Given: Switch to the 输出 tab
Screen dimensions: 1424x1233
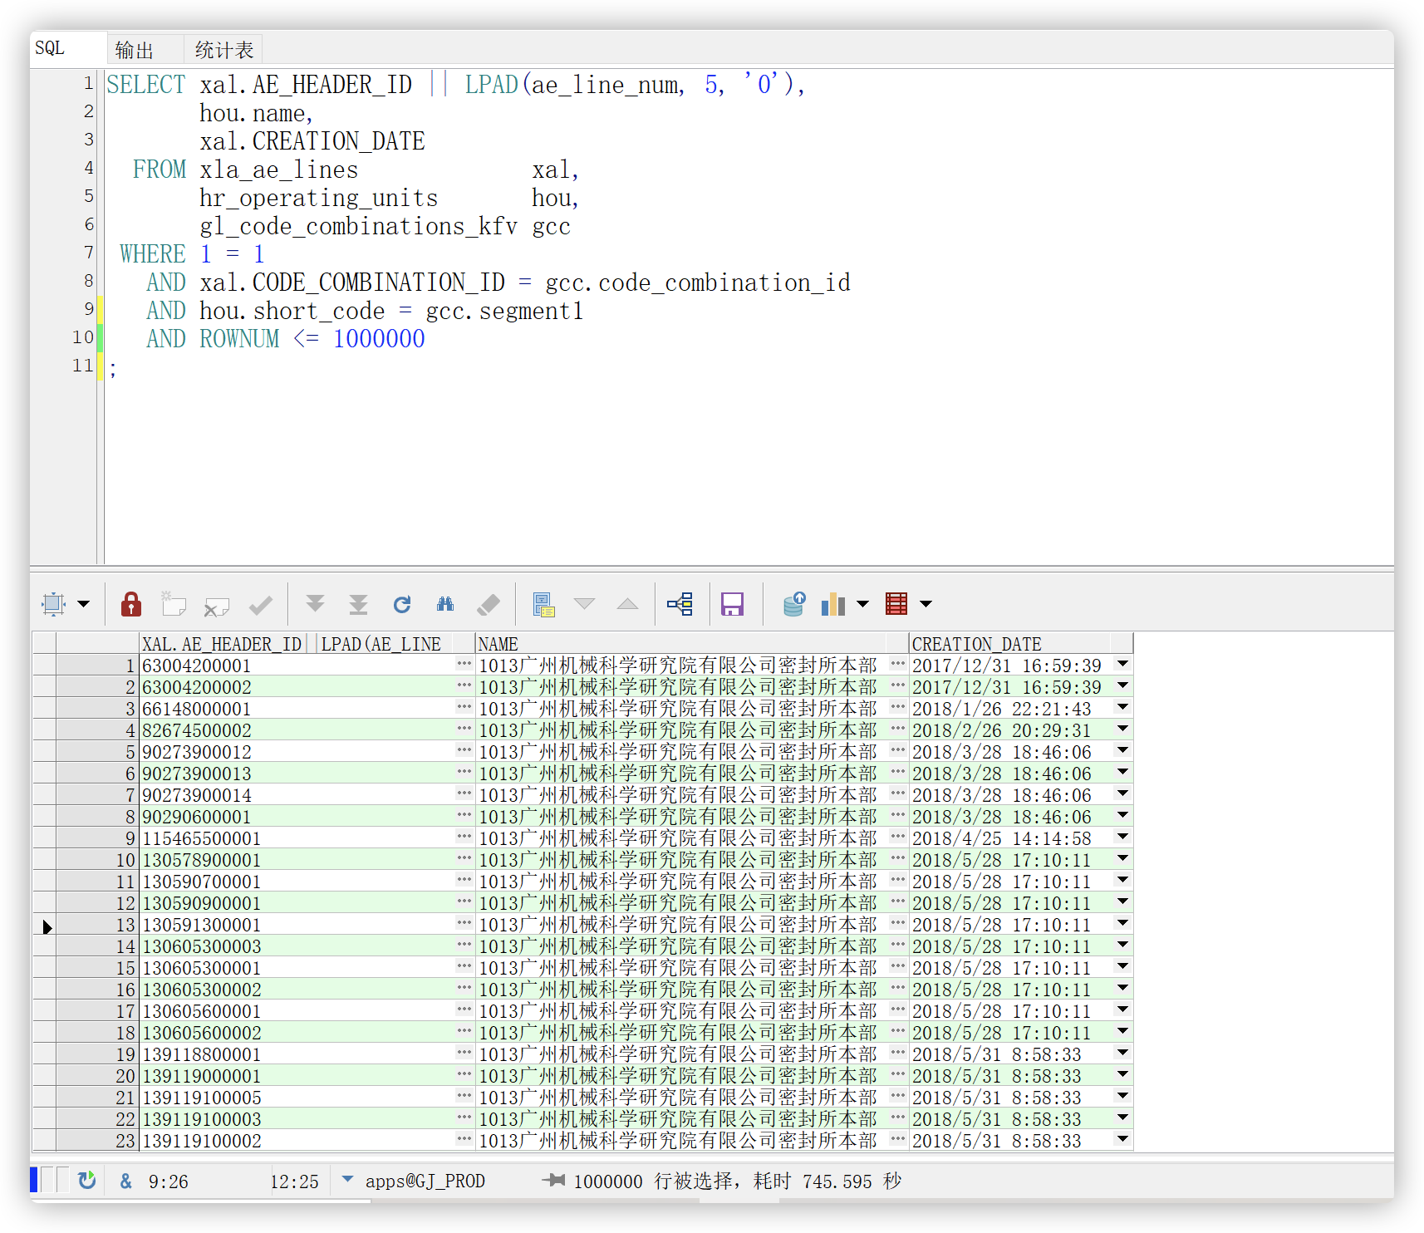Looking at the screenshot, I should tap(135, 50).
